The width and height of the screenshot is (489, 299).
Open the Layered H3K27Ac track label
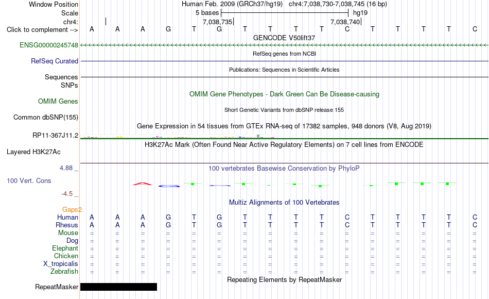(33, 152)
